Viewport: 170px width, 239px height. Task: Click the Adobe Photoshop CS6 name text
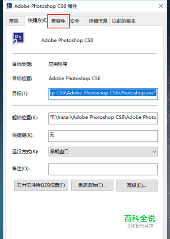click(67, 40)
